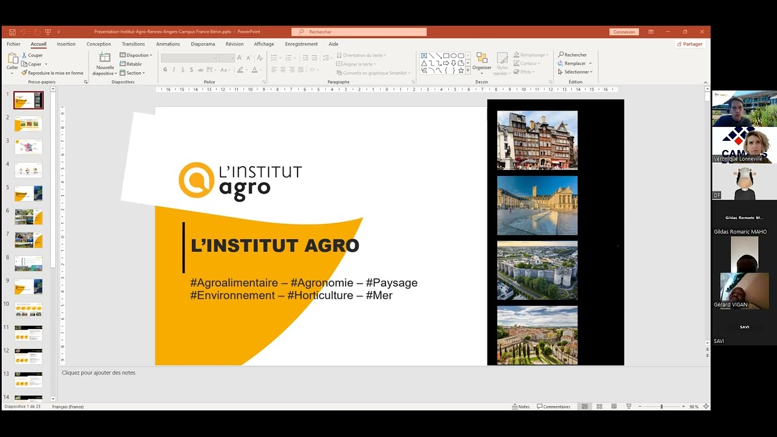
Task: Increase list indent level
Action: pos(314,58)
